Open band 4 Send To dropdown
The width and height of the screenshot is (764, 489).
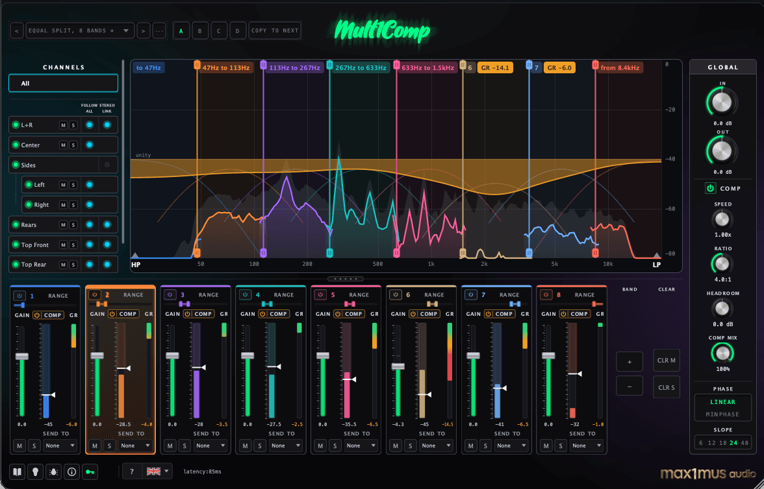tap(285, 446)
